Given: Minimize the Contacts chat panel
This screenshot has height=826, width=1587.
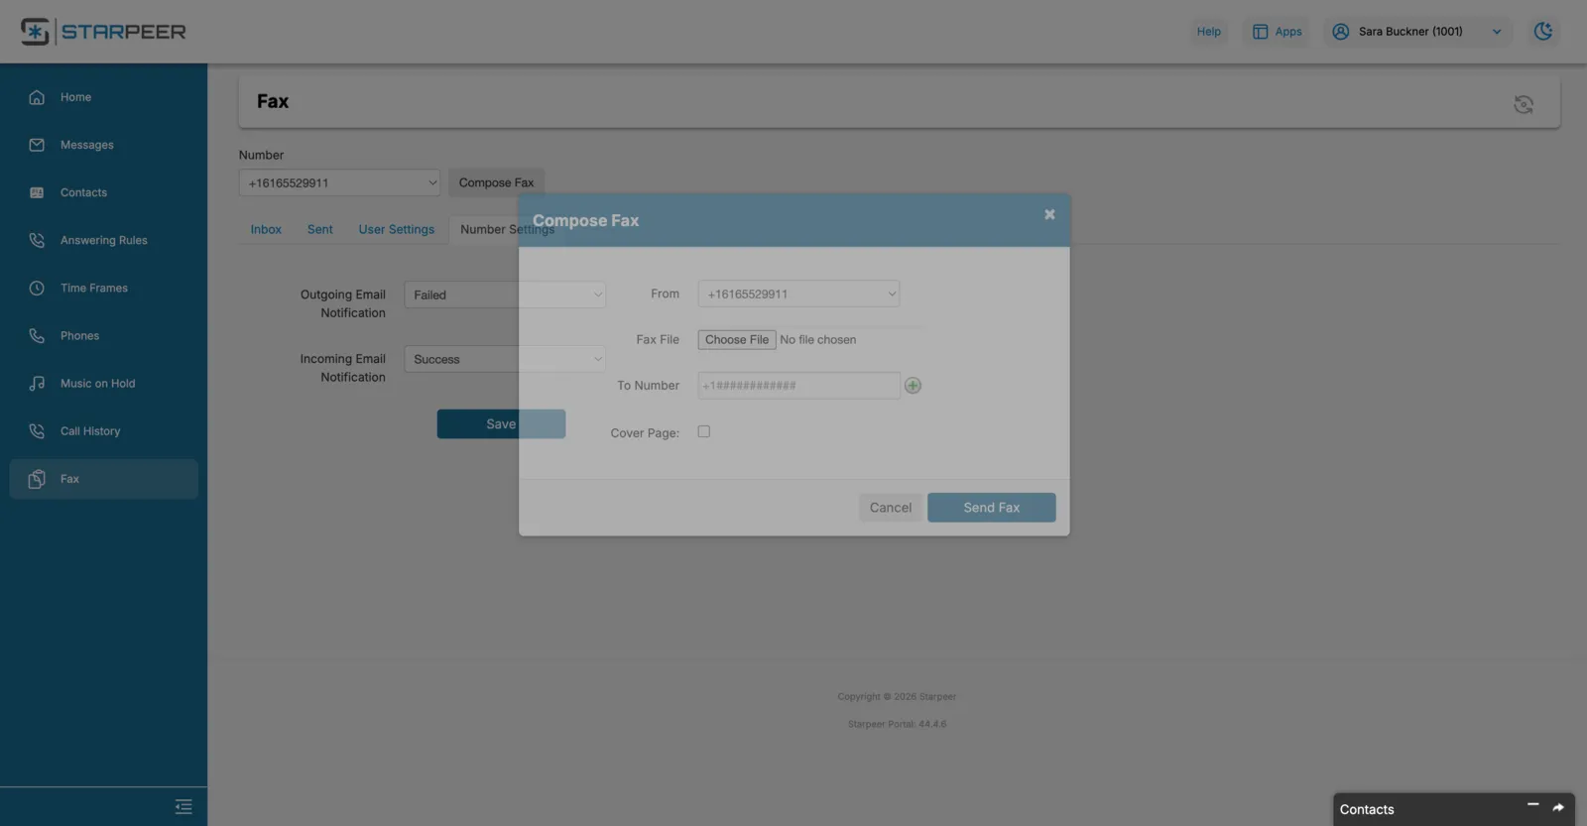Looking at the screenshot, I should coord(1532,804).
